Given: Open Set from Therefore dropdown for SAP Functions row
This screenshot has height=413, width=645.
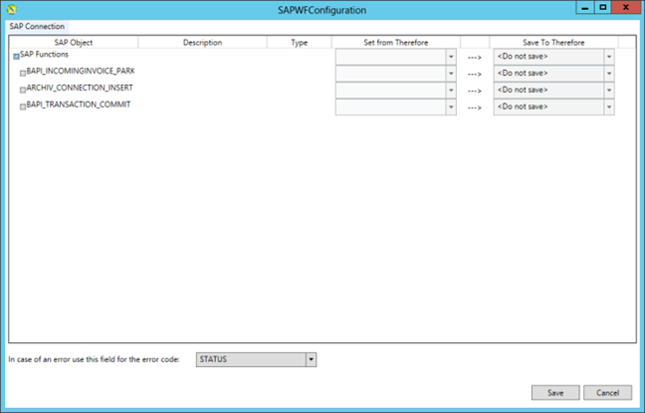Looking at the screenshot, I should pos(450,57).
